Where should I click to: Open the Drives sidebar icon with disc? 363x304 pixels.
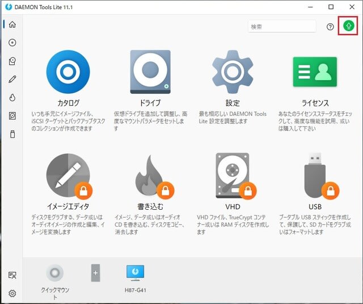pyautogui.click(x=12, y=61)
